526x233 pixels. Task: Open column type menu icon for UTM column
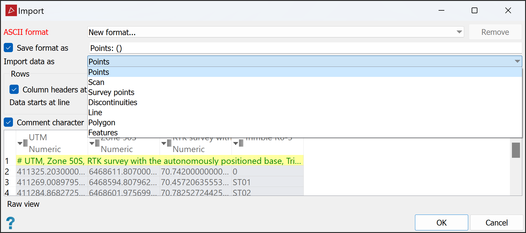[x=22, y=143]
